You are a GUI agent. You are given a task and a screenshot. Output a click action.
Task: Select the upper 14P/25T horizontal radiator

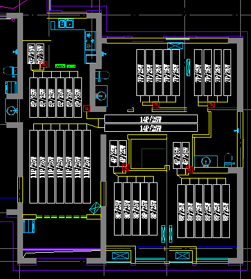(151, 118)
